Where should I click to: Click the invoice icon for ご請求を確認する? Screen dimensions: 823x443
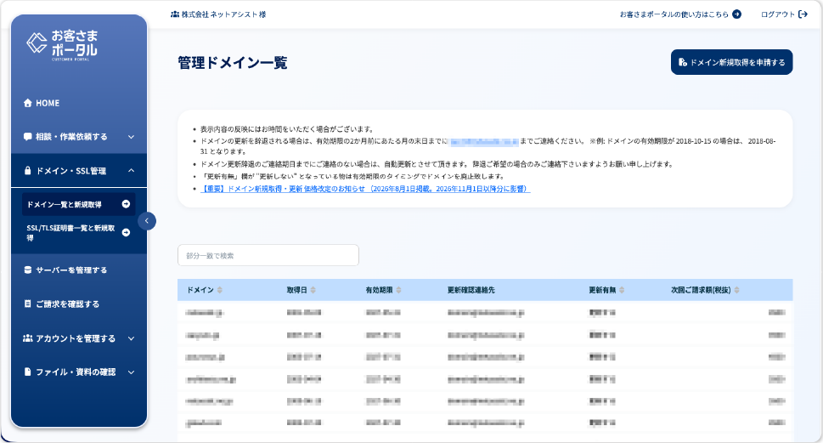coord(28,304)
